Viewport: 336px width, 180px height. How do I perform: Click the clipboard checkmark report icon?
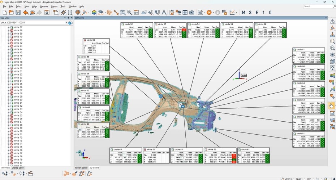(x=172, y=13)
